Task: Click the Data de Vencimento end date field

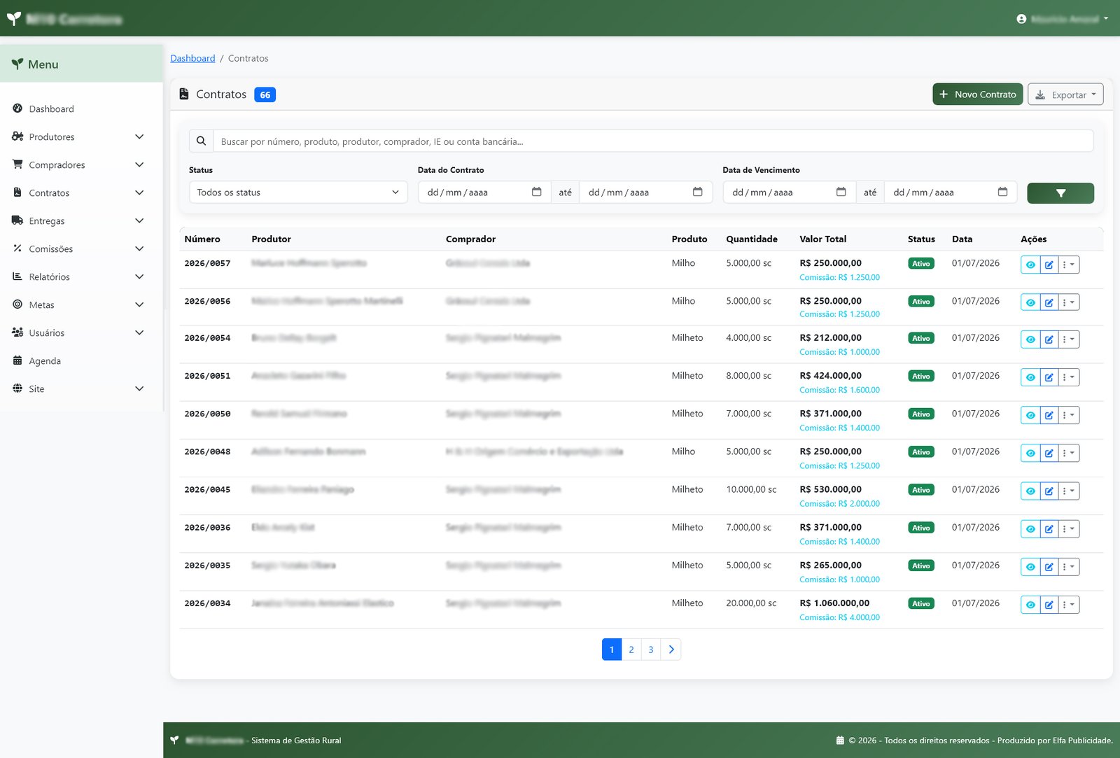Action: click(x=950, y=192)
